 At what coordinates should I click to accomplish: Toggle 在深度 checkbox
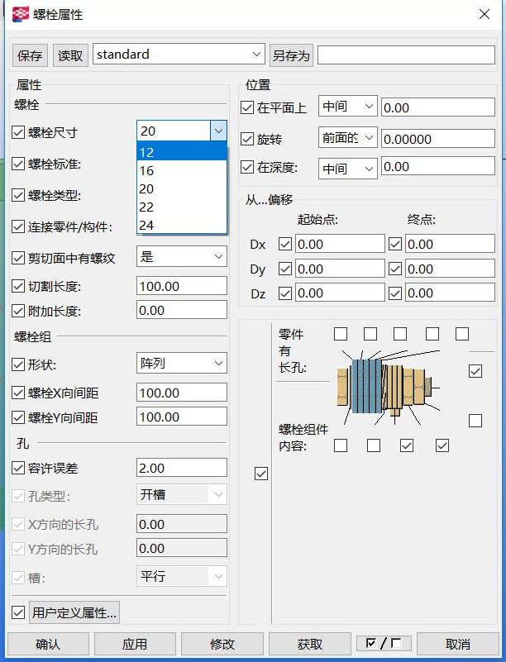coord(246,167)
